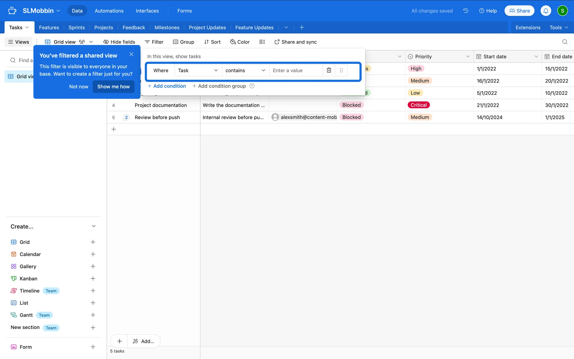The width and height of the screenshot is (574, 359).
Task: Open the Automations tab
Action: point(109,11)
